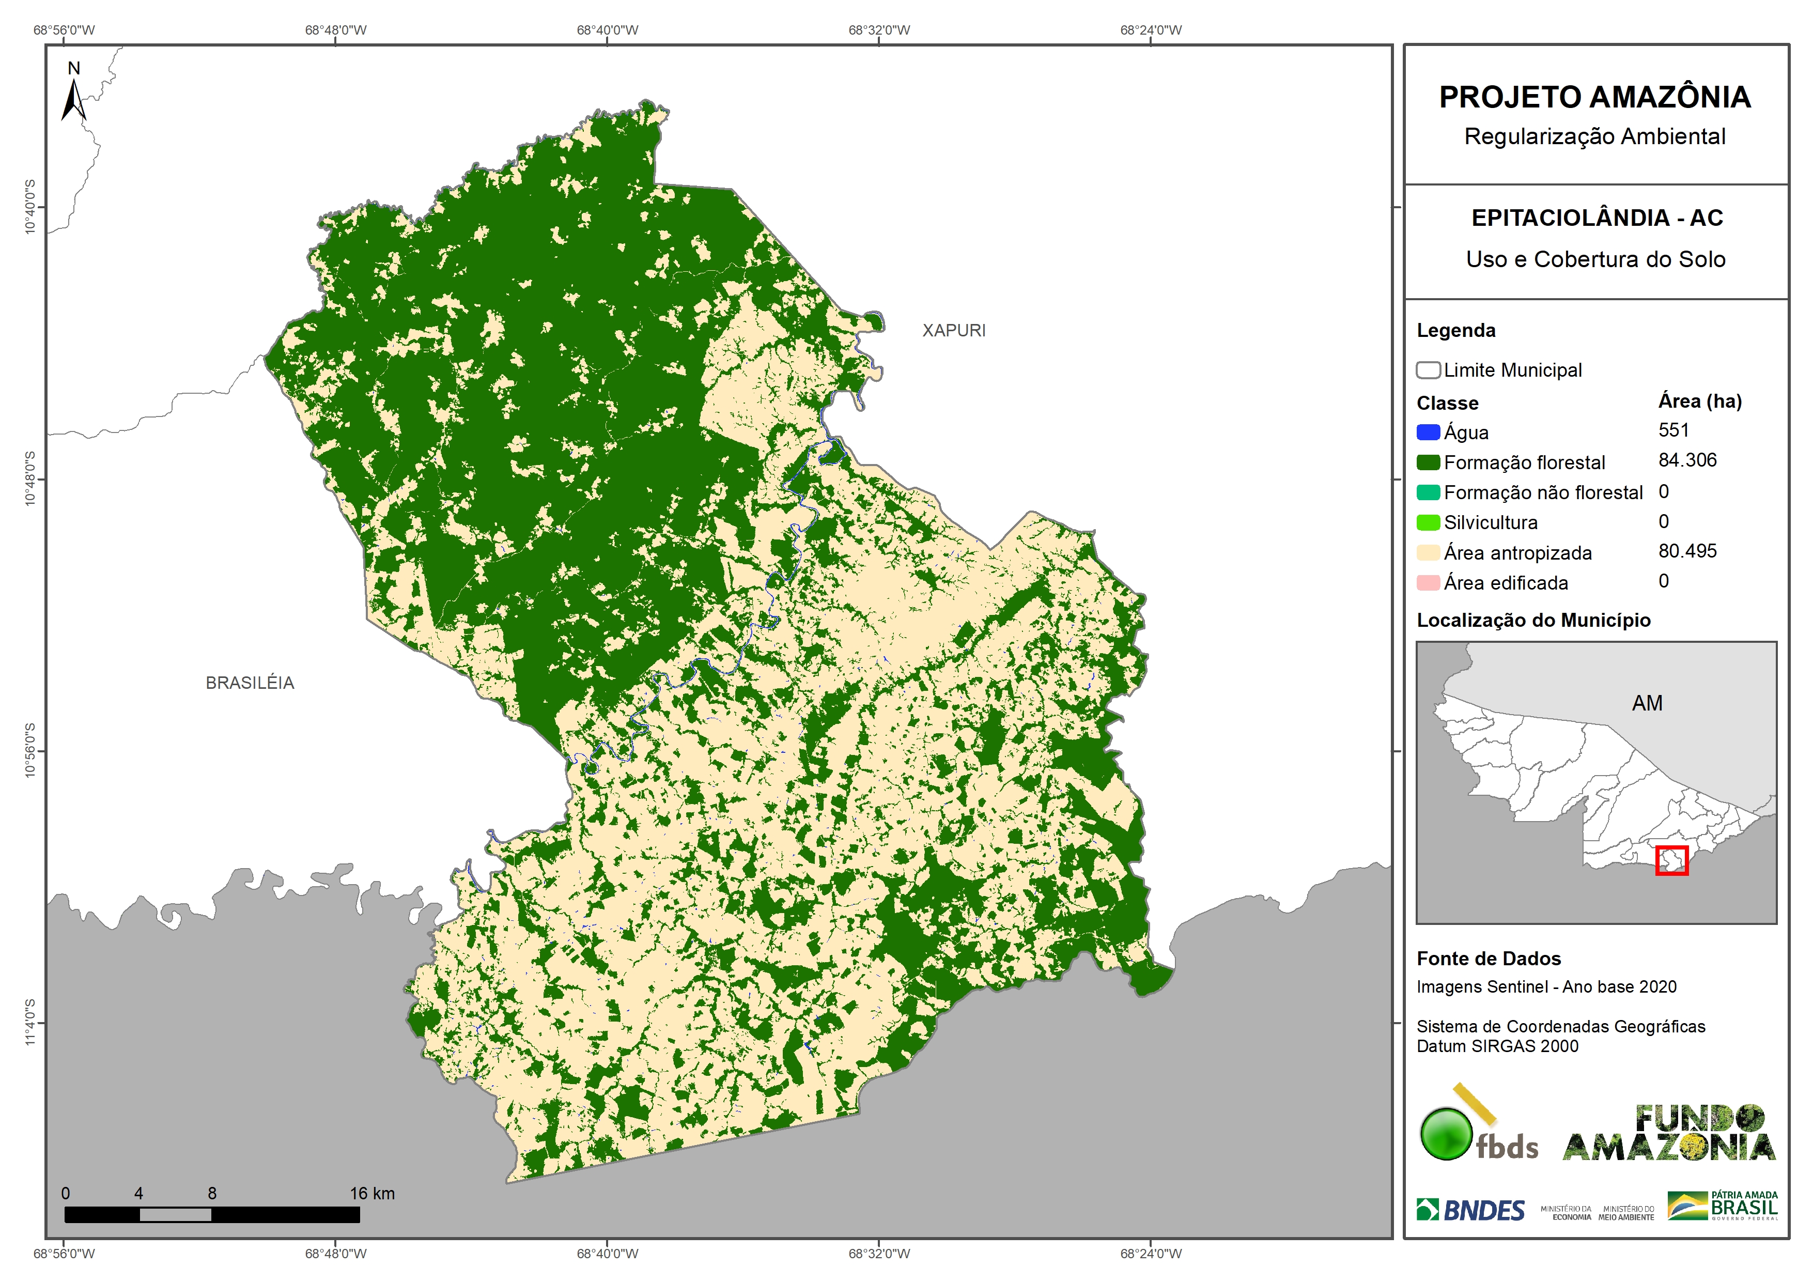Click the Ministério da Economia logo
Viewport: 1813px width, 1282px height.
click(x=1566, y=1212)
